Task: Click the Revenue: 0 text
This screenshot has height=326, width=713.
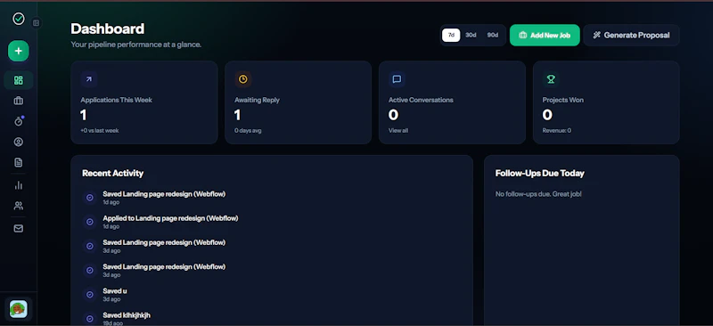Action: 556,131
